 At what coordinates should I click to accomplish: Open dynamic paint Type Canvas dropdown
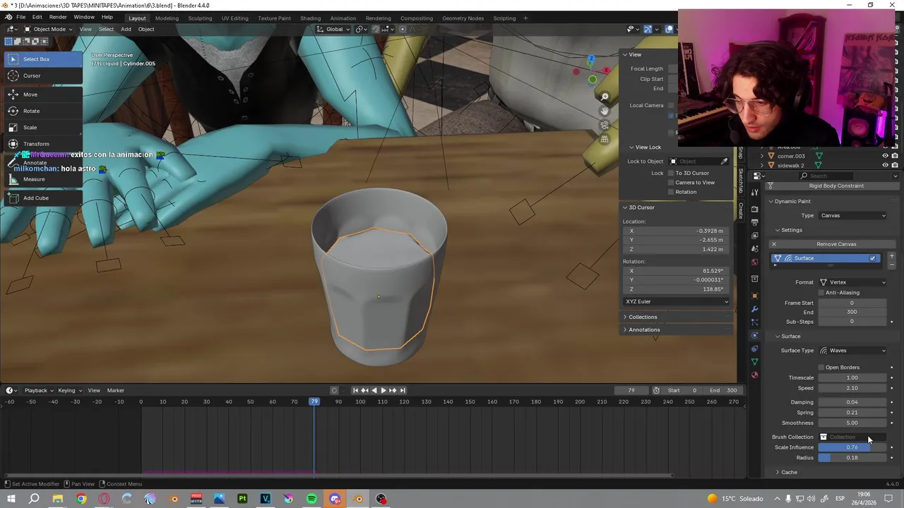(852, 216)
